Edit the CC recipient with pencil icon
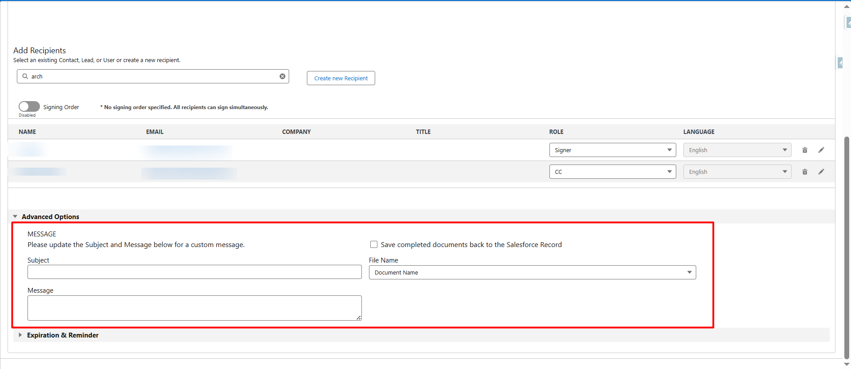851x369 pixels. click(x=821, y=172)
